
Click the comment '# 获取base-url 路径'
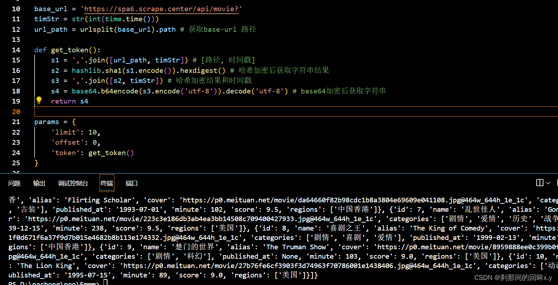tap(218, 29)
